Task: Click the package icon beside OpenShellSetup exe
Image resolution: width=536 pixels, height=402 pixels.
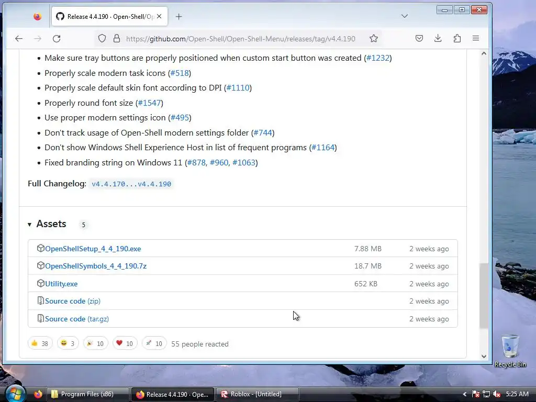Action: [40, 248]
